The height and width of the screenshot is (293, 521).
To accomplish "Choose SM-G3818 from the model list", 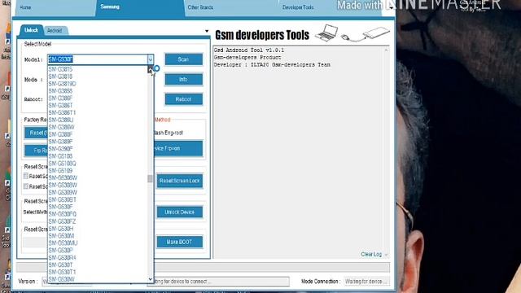I will [x=98, y=77].
